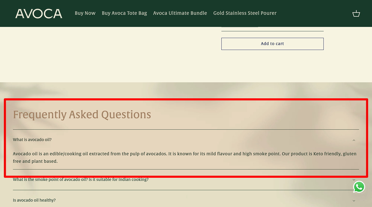The image size is (372, 207).
Task: Expand the smoke point FAQ question
Action: [x=81, y=179]
